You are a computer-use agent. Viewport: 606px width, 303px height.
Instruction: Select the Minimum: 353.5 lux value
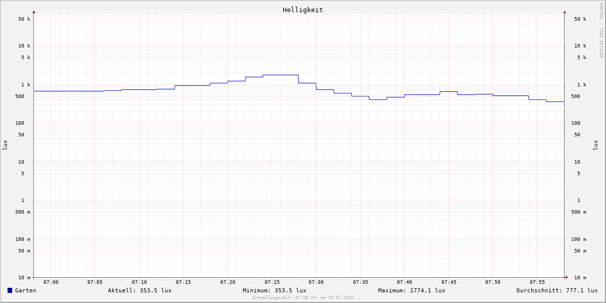click(x=274, y=290)
